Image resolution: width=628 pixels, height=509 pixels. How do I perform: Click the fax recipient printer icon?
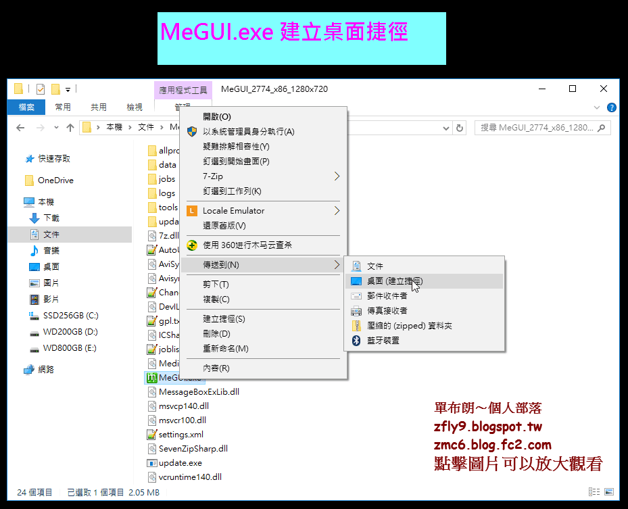pos(356,311)
